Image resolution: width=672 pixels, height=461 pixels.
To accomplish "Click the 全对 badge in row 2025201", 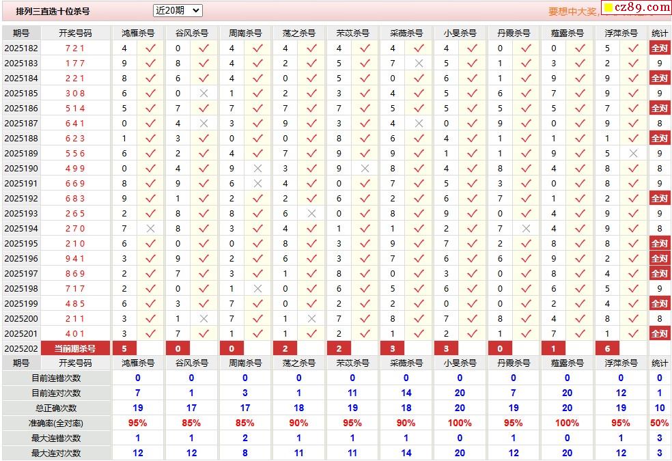I will 660,333.
